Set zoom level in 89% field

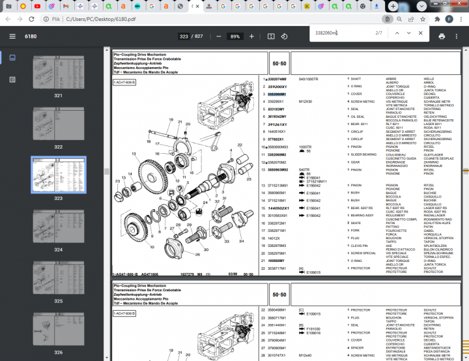pos(234,36)
